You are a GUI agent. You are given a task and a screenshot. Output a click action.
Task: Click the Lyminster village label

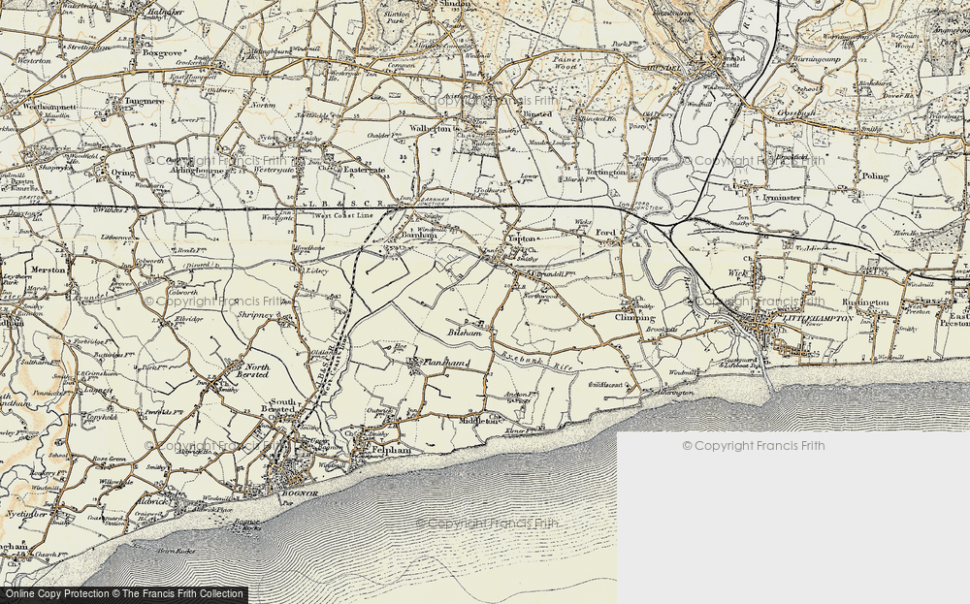tap(782, 197)
